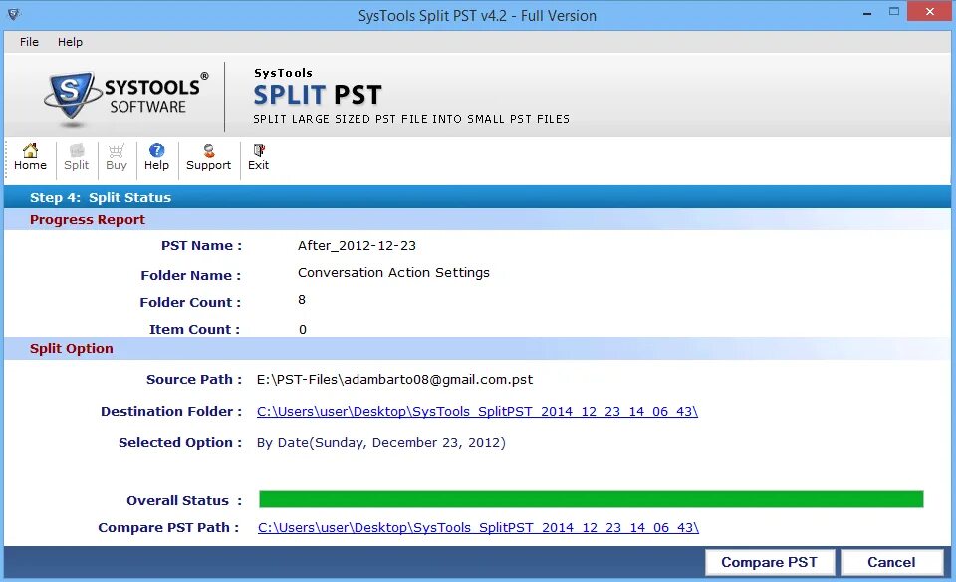Viewport: 956px width, 582px height.
Task: Select the PST name After_2012-12-23
Action: pos(357,246)
